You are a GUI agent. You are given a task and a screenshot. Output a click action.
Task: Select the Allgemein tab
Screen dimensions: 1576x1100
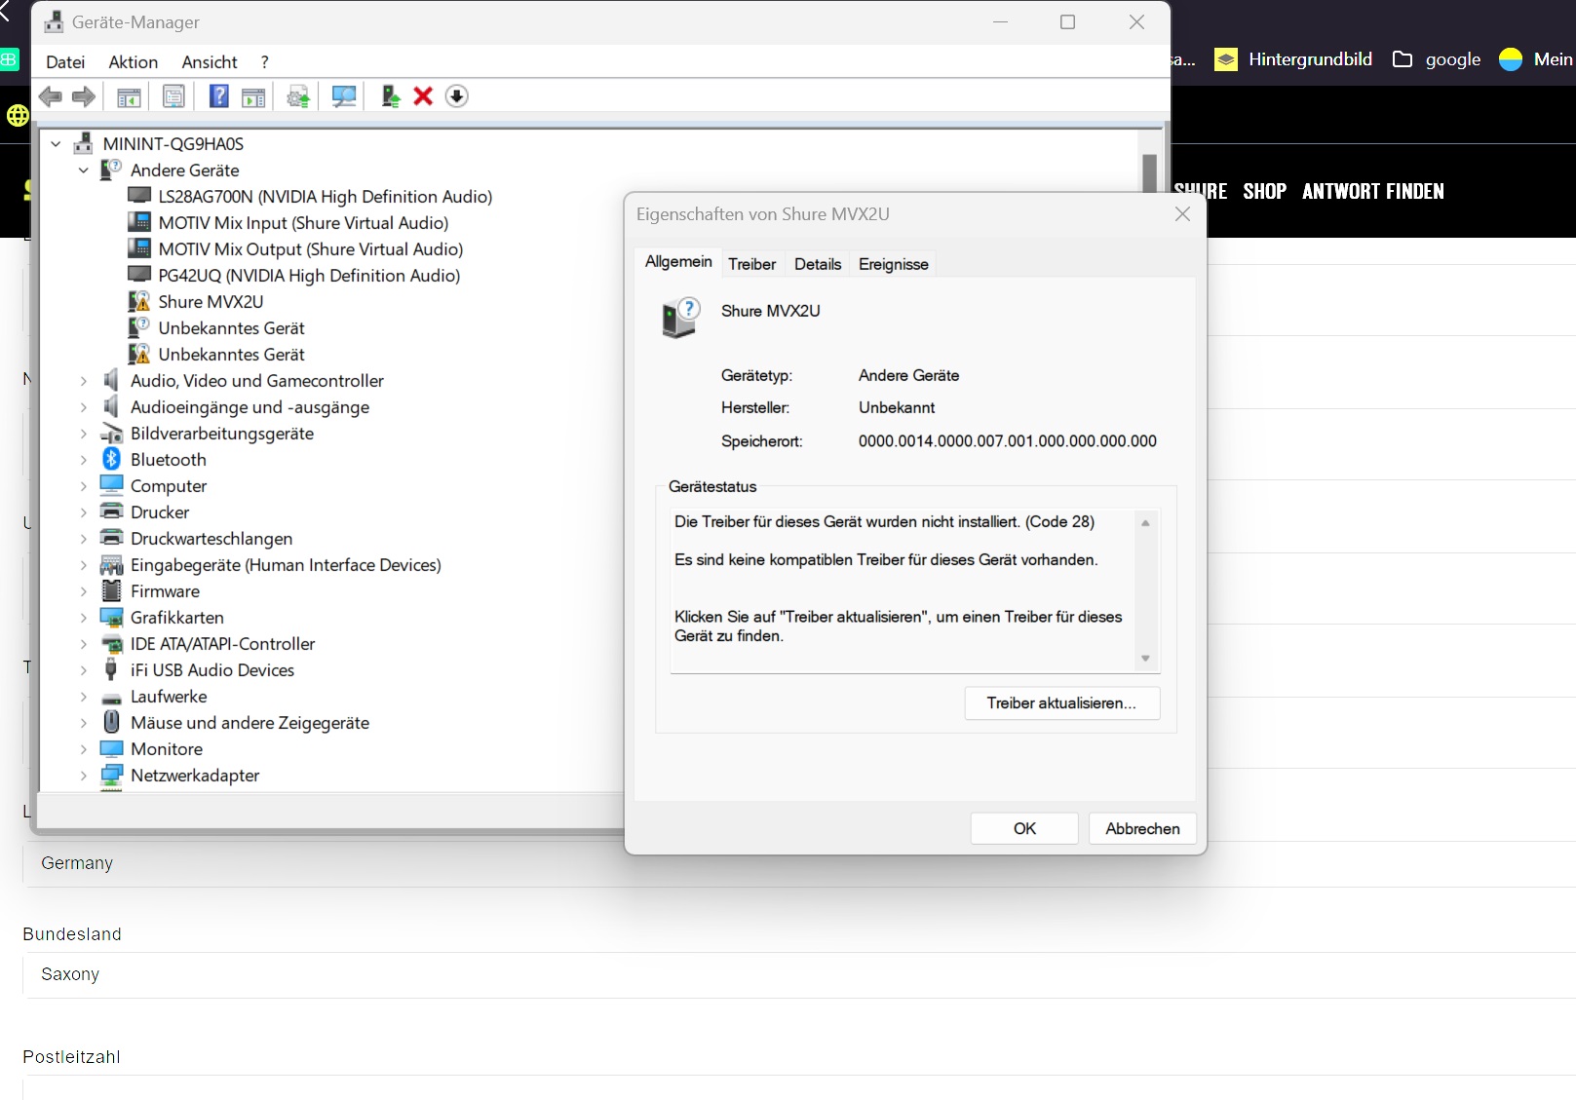(x=678, y=262)
